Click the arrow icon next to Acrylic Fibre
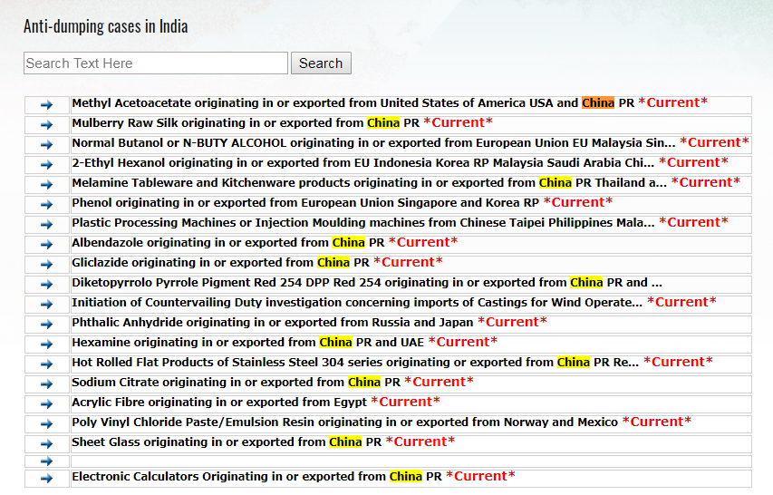Image resolution: width=773 pixels, height=495 pixels. click(x=47, y=403)
